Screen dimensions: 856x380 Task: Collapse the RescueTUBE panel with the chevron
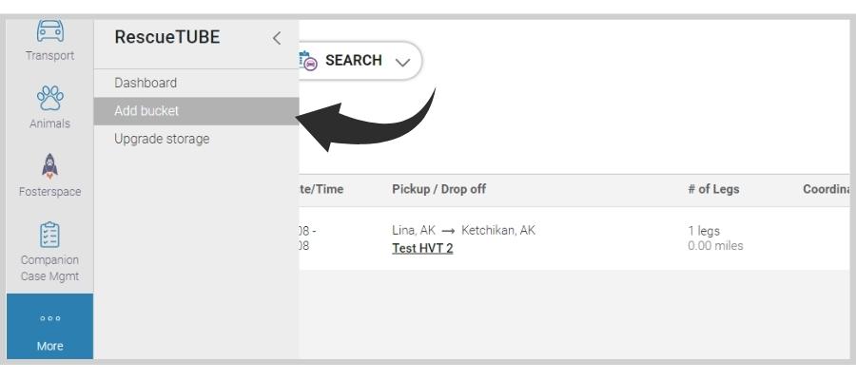click(277, 38)
